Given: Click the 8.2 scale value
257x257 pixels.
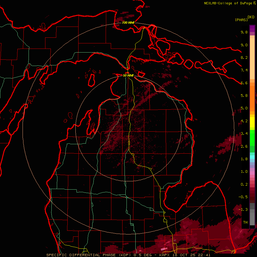Looking at the screenshot, I should pyautogui.click(x=244, y=57).
